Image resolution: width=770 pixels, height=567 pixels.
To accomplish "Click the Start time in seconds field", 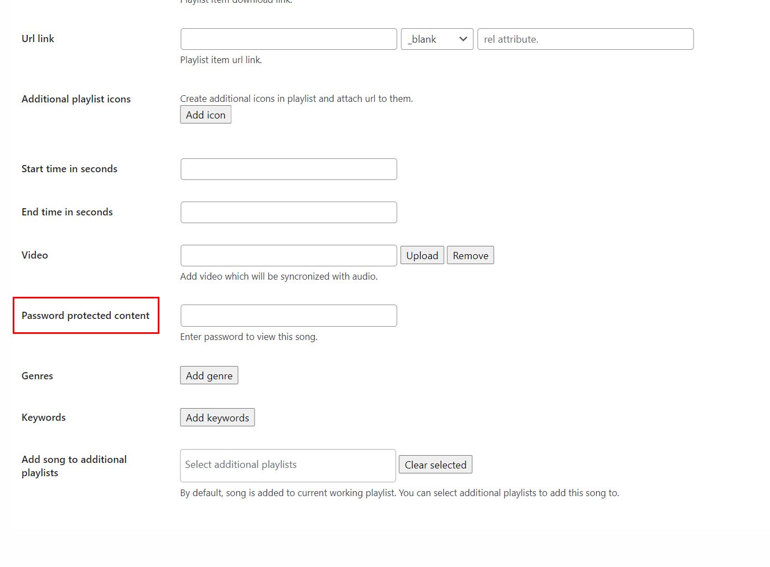I will click(288, 169).
